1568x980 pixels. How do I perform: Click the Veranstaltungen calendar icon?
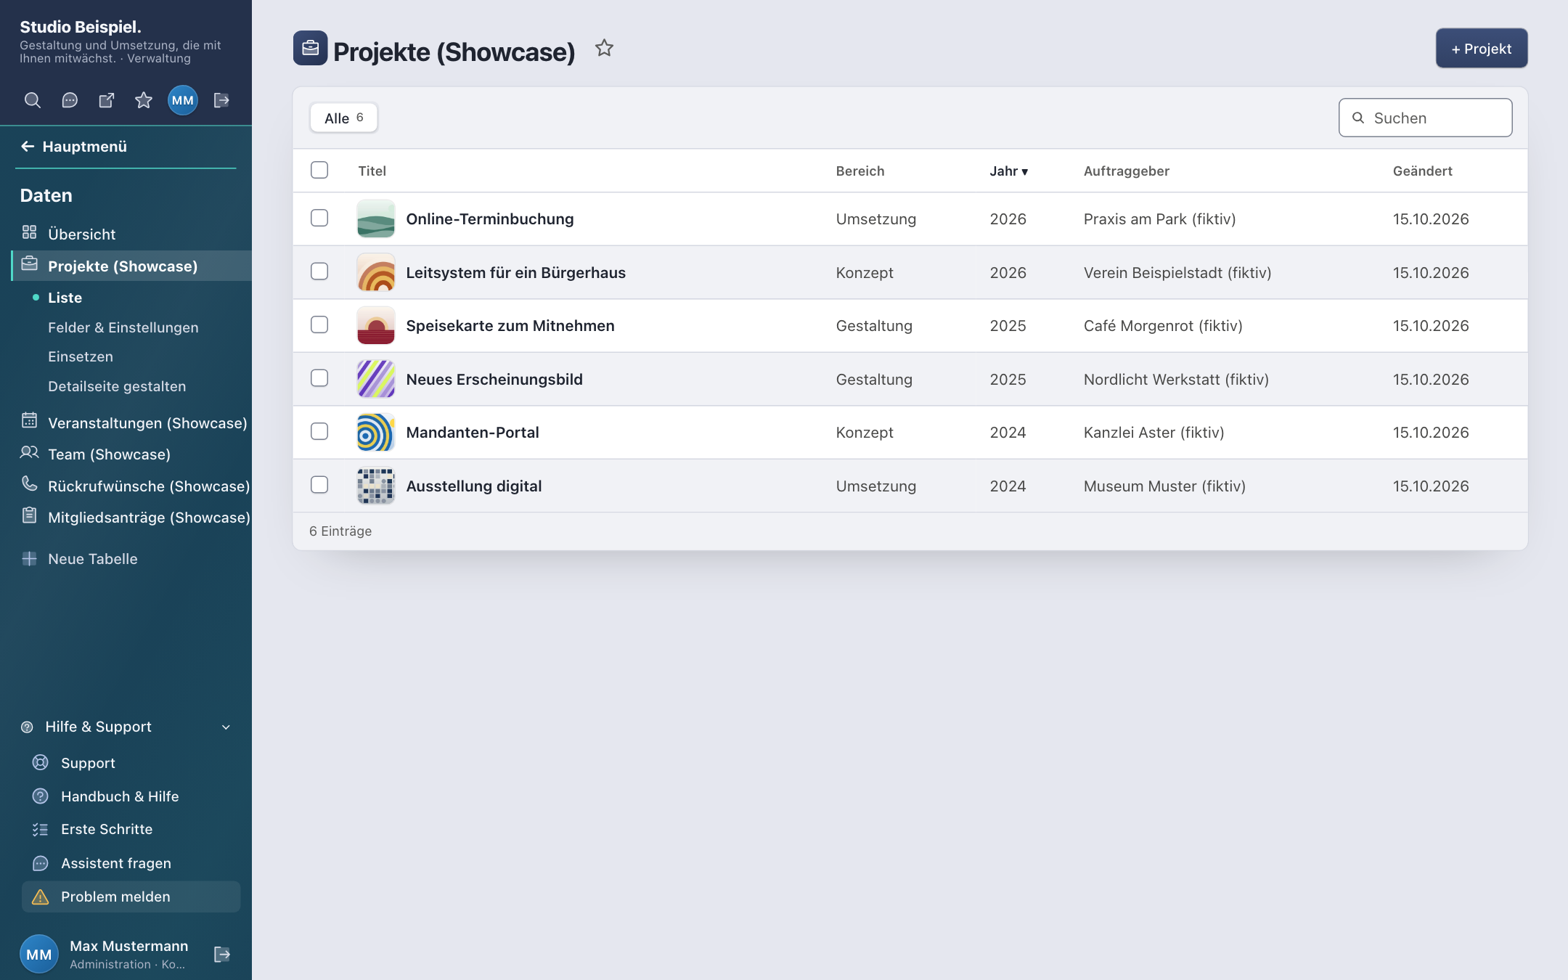pyautogui.click(x=29, y=420)
